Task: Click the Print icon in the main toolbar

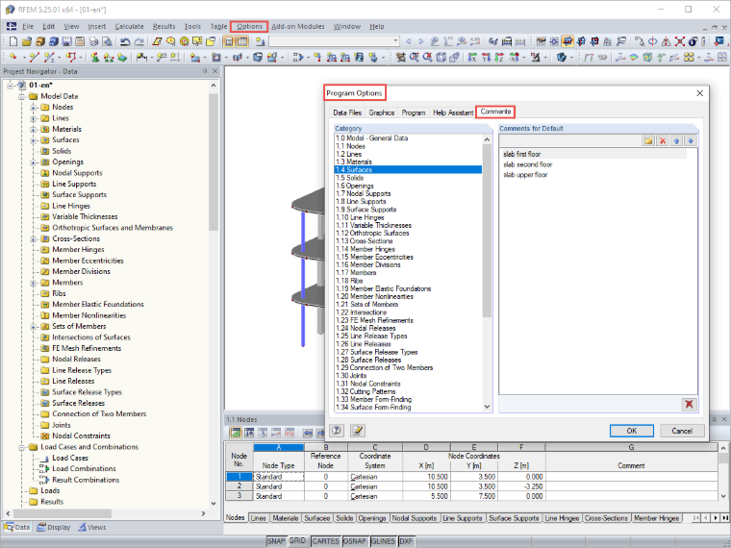Action: click(x=93, y=42)
